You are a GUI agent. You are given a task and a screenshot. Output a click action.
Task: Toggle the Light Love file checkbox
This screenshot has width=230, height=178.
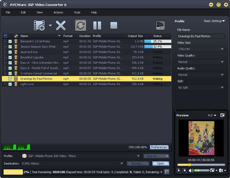click(10, 84)
